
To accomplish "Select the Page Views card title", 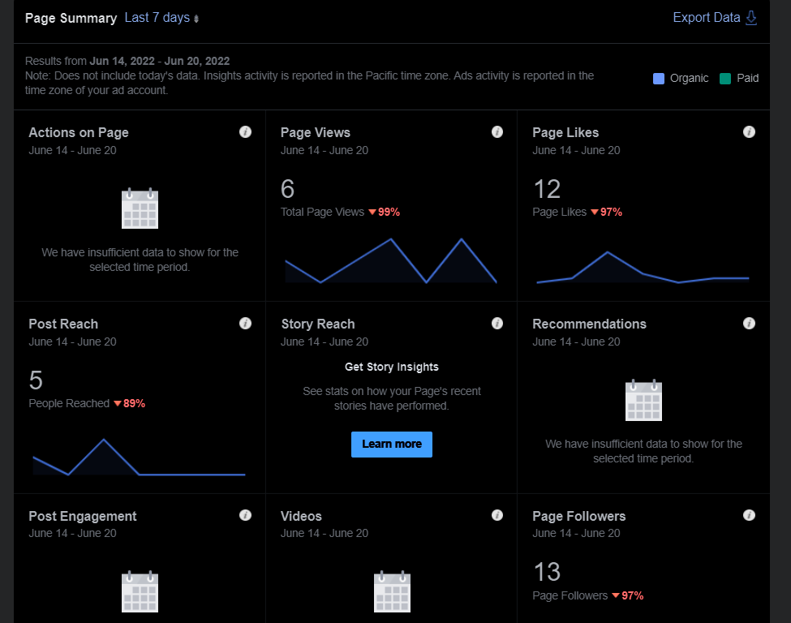I will pos(316,133).
